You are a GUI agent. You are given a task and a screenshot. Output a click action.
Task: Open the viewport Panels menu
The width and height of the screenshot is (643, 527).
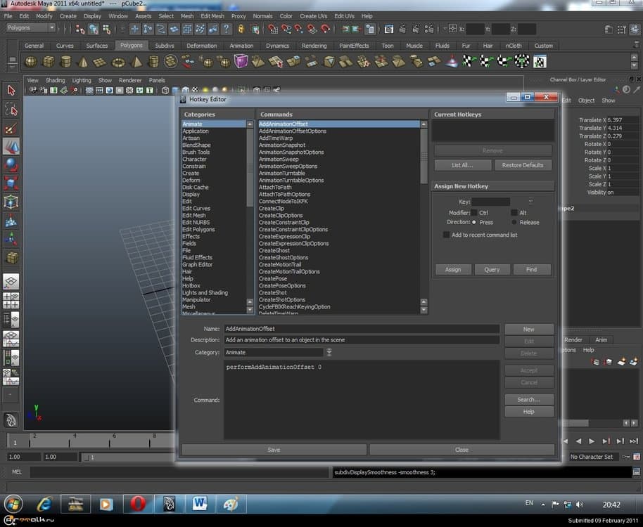point(157,80)
